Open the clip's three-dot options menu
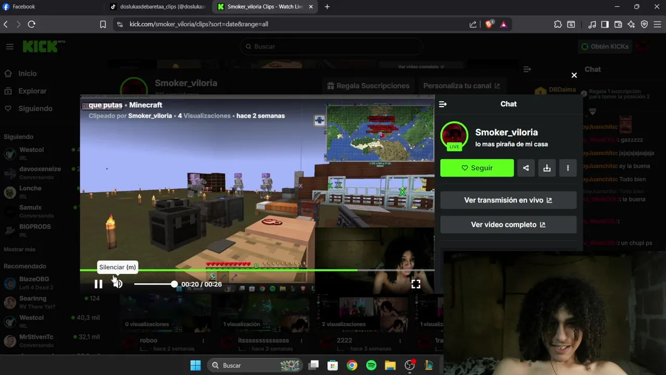The image size is (666, 375). coord(568,168)
